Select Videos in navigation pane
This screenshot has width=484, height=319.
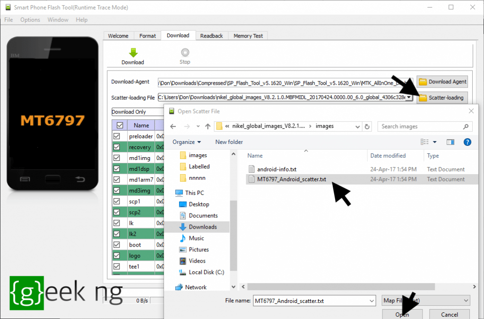tap(192, 261)
